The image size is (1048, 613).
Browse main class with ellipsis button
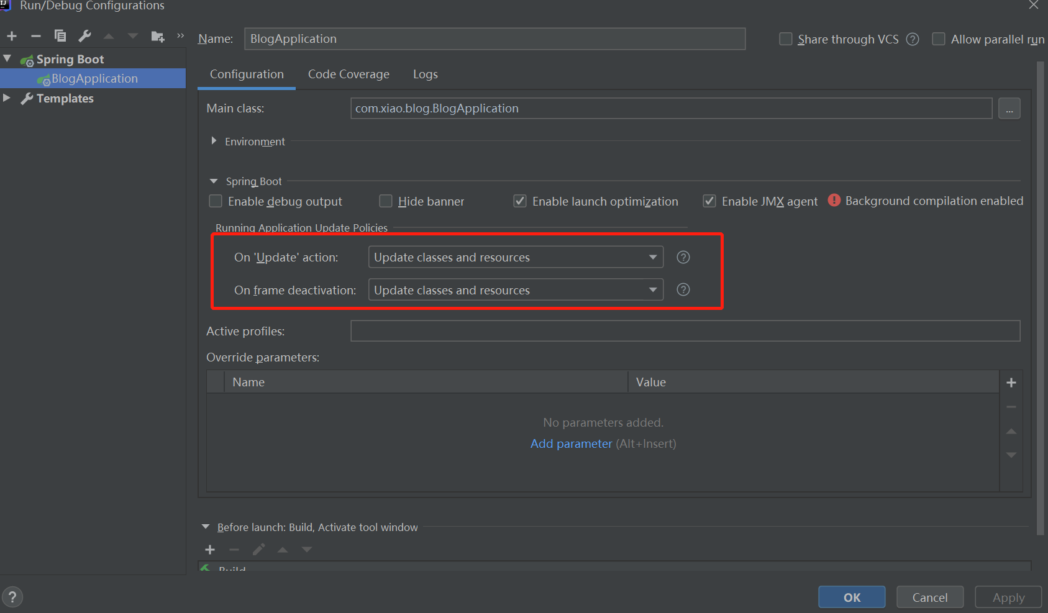(x=1009, y=109)
